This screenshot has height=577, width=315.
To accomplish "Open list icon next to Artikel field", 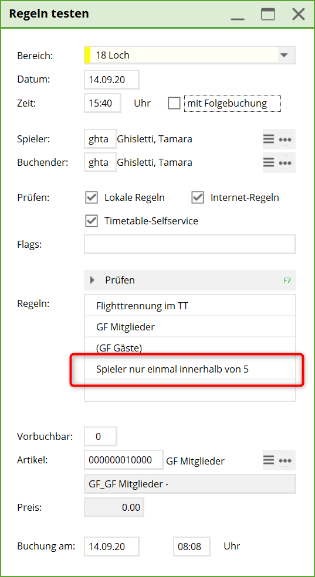I will (x=269, y=460).
